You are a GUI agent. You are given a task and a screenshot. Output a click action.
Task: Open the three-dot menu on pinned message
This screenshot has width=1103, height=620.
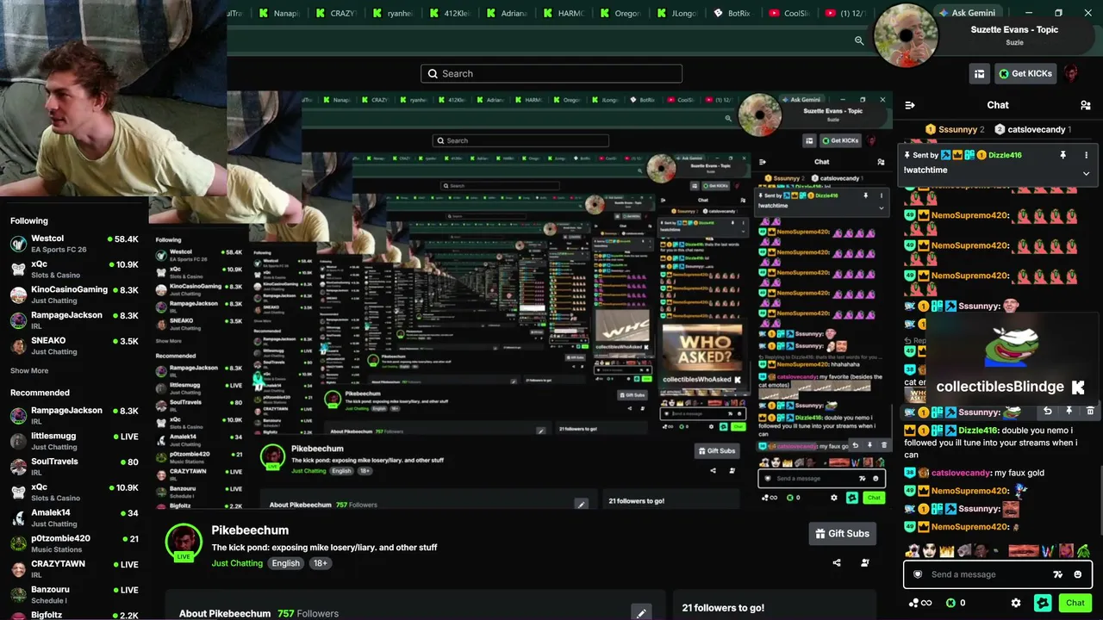point(1086,155)
